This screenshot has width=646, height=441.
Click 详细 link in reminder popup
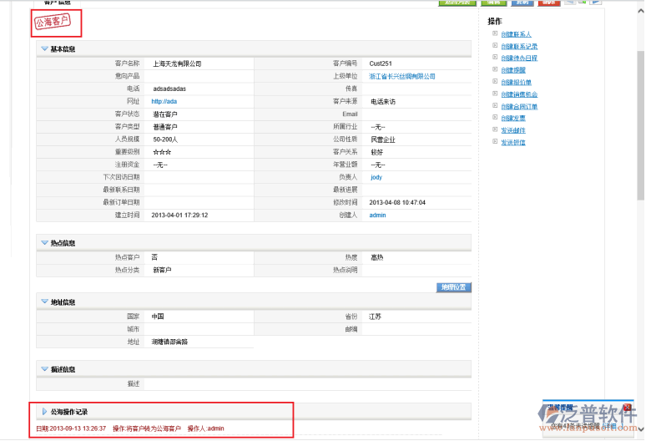[x=609, y=426]
